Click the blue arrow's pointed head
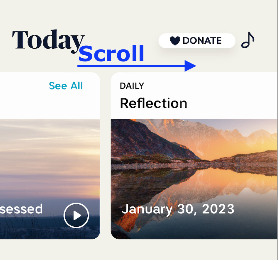 190,66
